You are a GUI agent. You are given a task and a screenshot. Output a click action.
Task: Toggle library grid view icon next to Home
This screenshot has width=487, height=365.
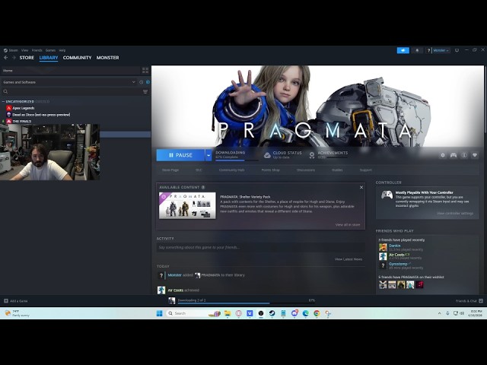(x=145, y=70)
